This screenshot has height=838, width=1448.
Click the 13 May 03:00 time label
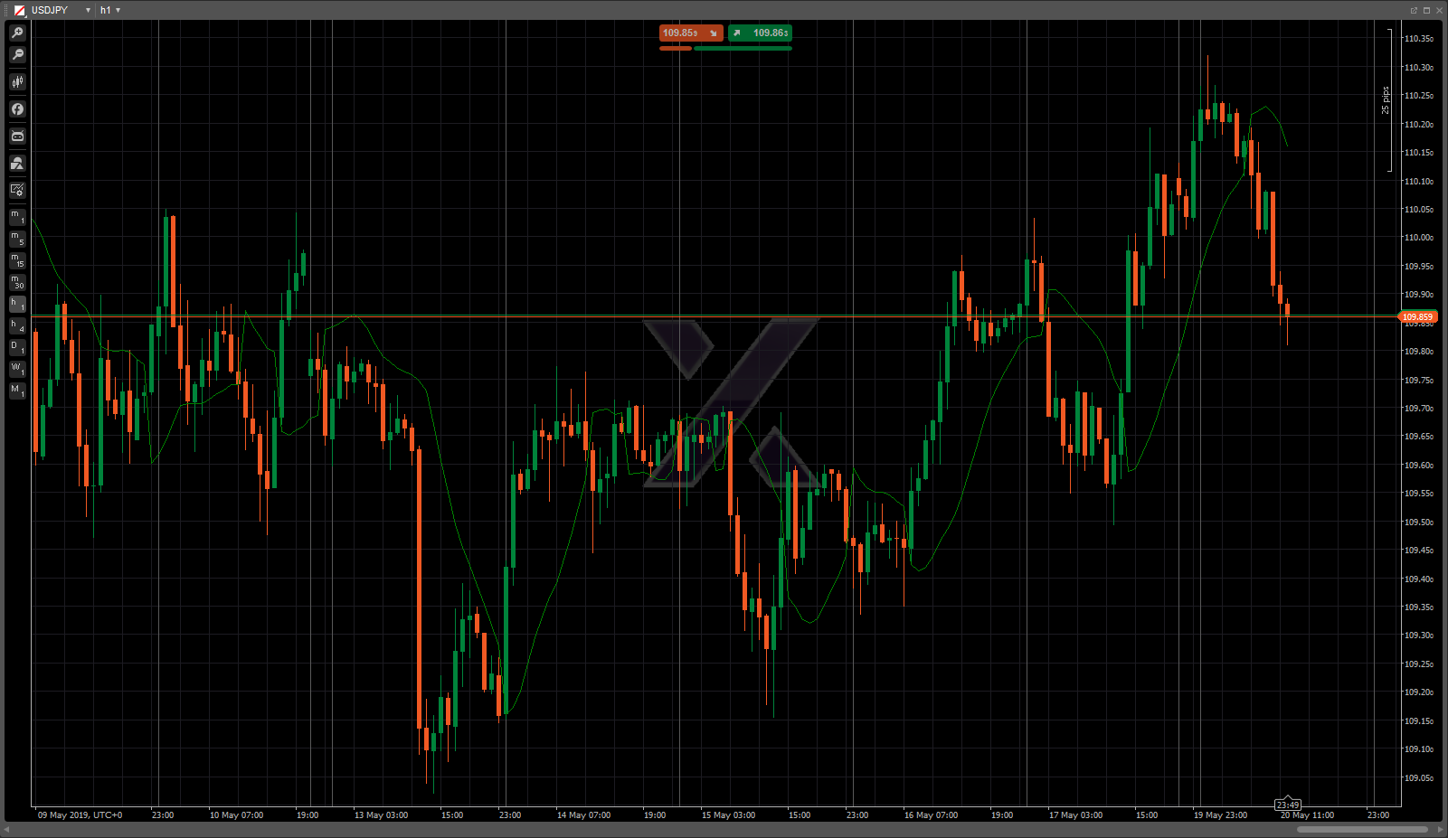click(x=381, y=815)
